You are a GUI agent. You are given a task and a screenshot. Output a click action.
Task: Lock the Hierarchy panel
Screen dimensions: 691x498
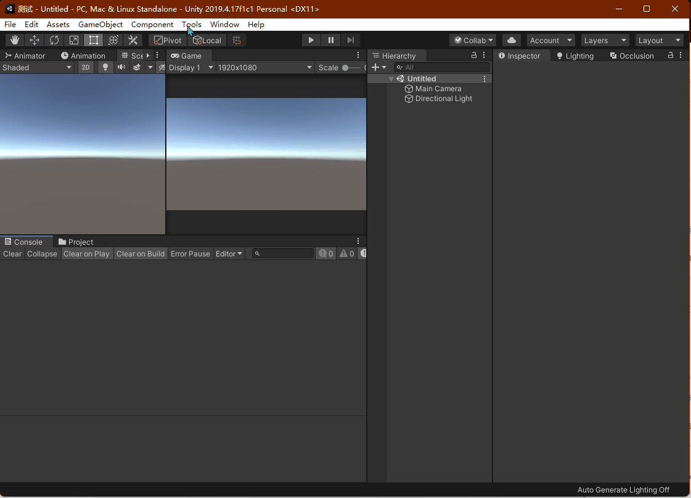click(474, 55)
